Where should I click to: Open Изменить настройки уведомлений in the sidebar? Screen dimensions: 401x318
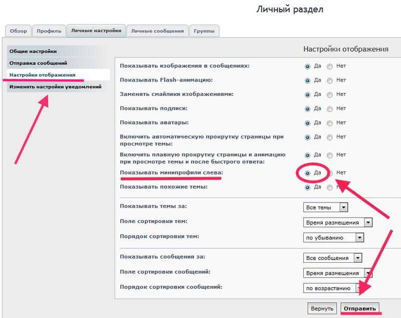click(55, 87)
